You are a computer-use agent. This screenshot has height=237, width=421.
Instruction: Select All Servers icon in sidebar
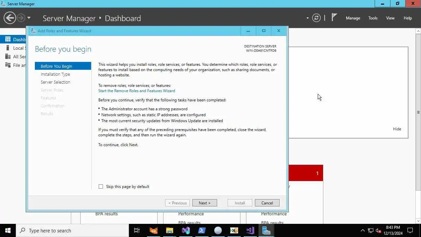tap(8, 57)
